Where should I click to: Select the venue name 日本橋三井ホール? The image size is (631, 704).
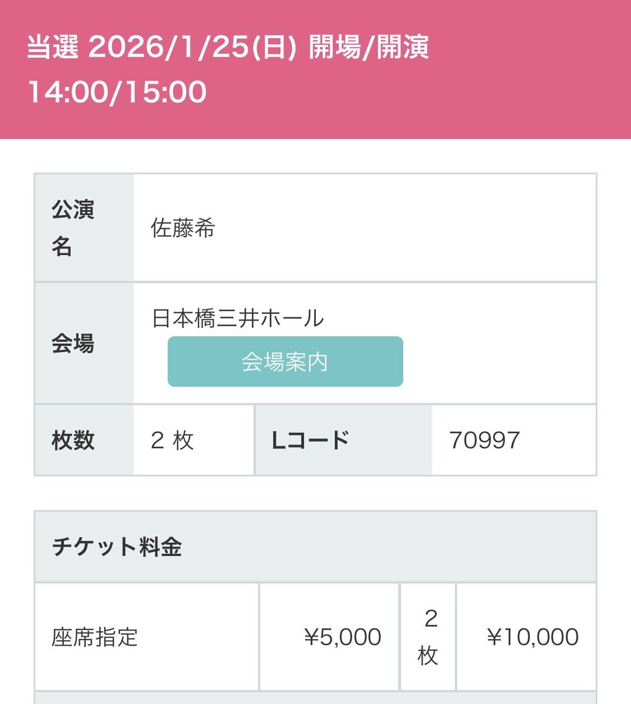click(x=238, y=319)
